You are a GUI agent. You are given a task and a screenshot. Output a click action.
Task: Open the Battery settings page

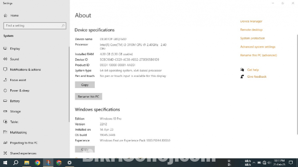pos(15,101)
